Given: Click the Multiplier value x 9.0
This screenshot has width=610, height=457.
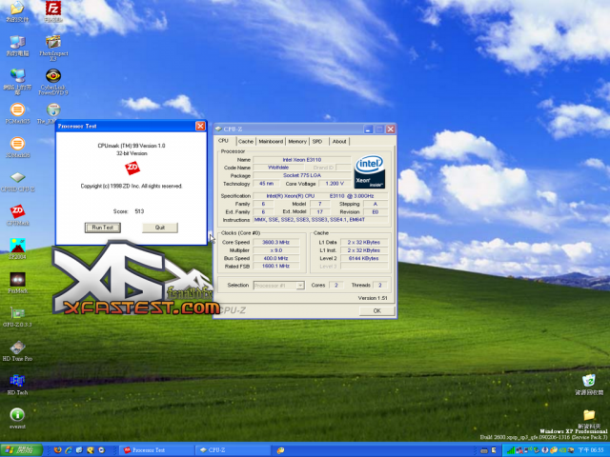Looking at the screenshot, I should (275, 250).
